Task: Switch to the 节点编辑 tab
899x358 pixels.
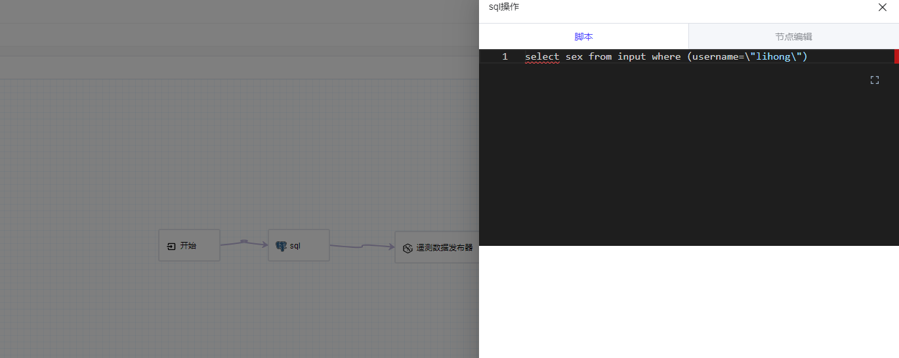Action: 793,37
